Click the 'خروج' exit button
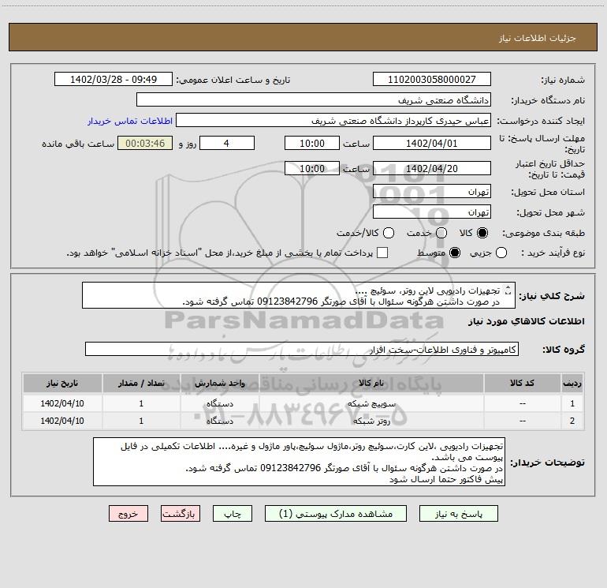The image size is (607, 588). (x=128, y=514)
